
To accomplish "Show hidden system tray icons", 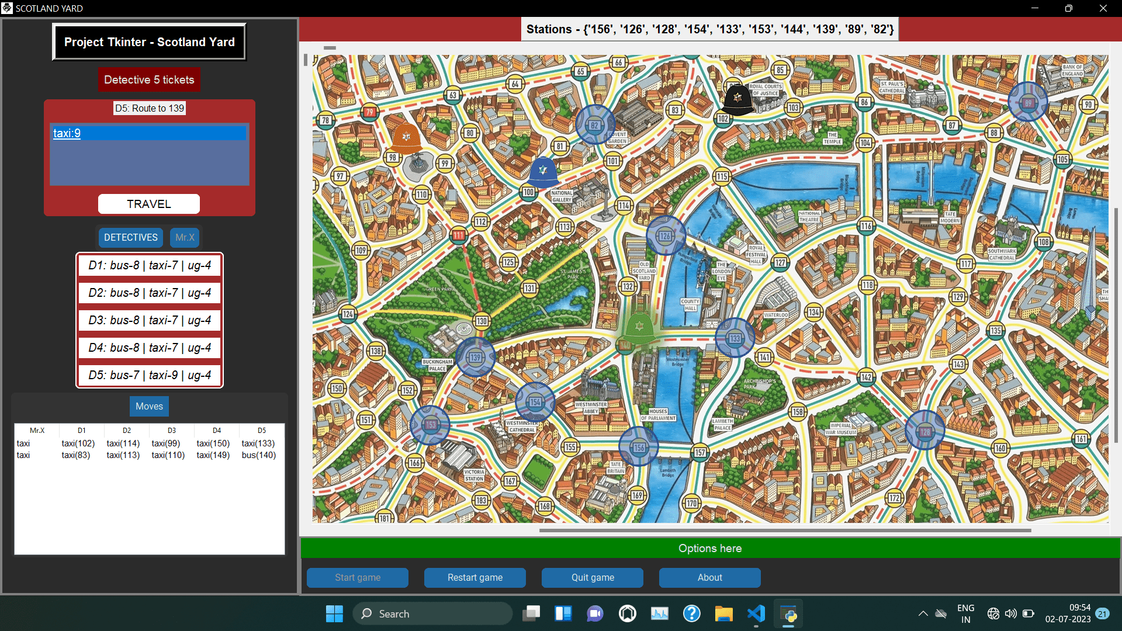I will 923,613.
